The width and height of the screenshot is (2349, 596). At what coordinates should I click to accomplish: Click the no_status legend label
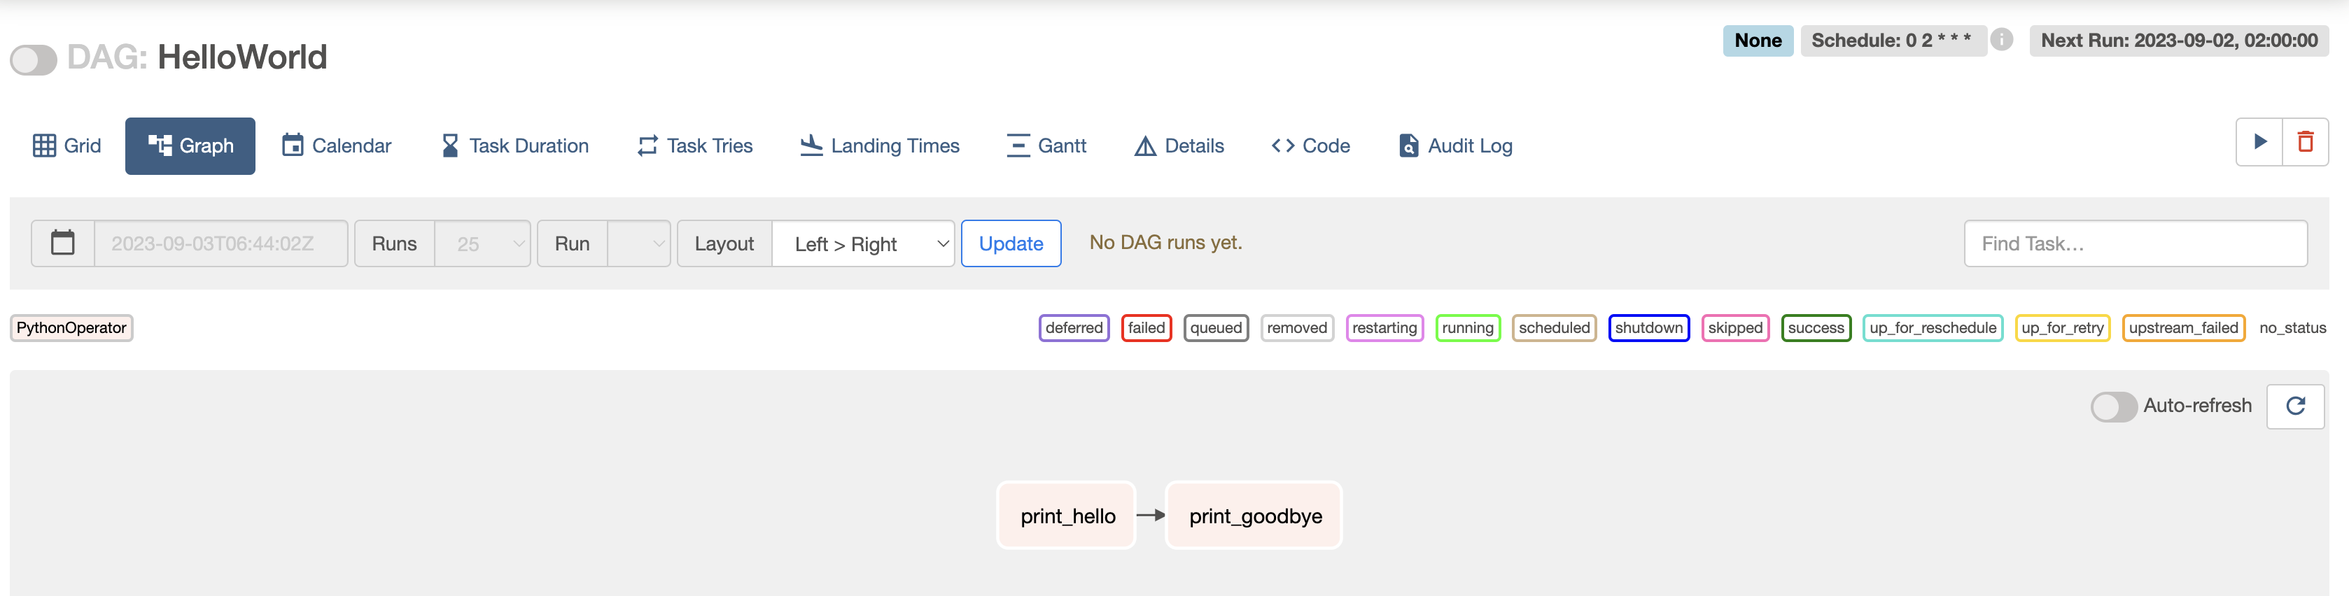[2292, 328]
